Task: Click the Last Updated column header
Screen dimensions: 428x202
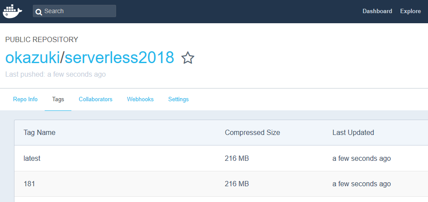Action: click(x=353, y=133)
